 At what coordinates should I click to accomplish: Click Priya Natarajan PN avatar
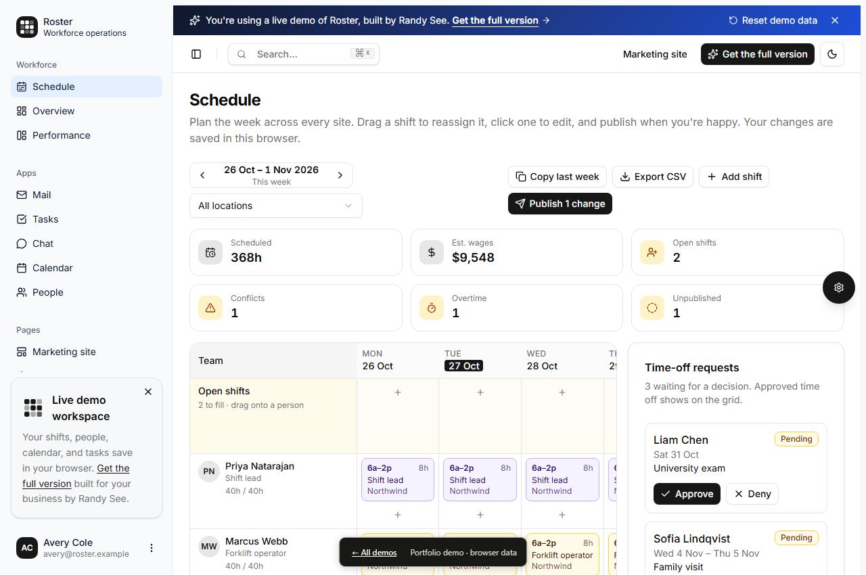tap(209, 471)
